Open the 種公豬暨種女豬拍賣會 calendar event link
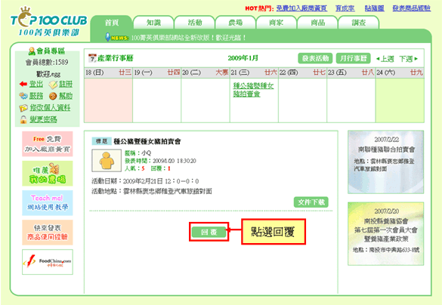The width and height of the screenshot is (442, 305). click(253, 90)
